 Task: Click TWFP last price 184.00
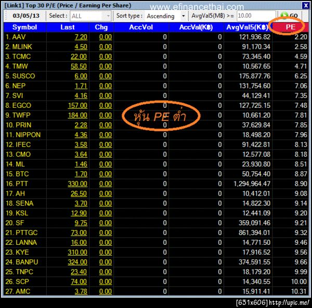(77, 115)
